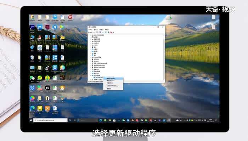This screenshot has height=141, width=248.
Task: Click the Forward arrow in Device Manager toolbar
Action: coord(91,32)
